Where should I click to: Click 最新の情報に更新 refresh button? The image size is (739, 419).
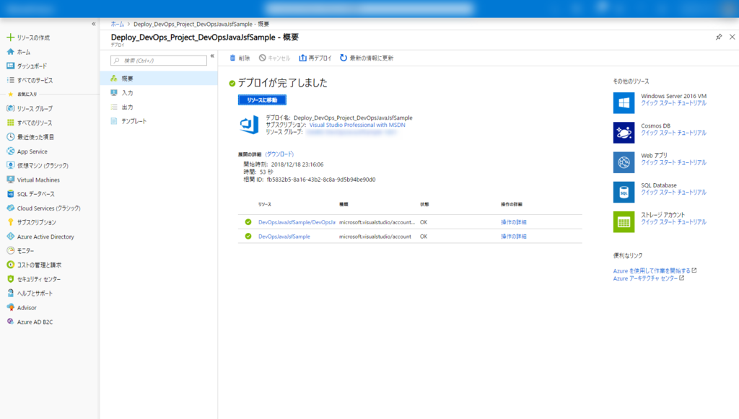[x=367, y=58]
